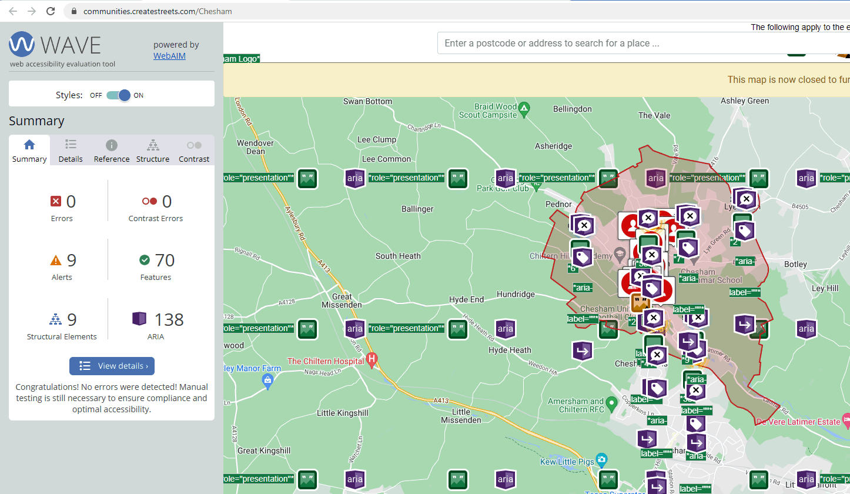Click null alt image icon beside Kew Little Pigs

point(608,479)
